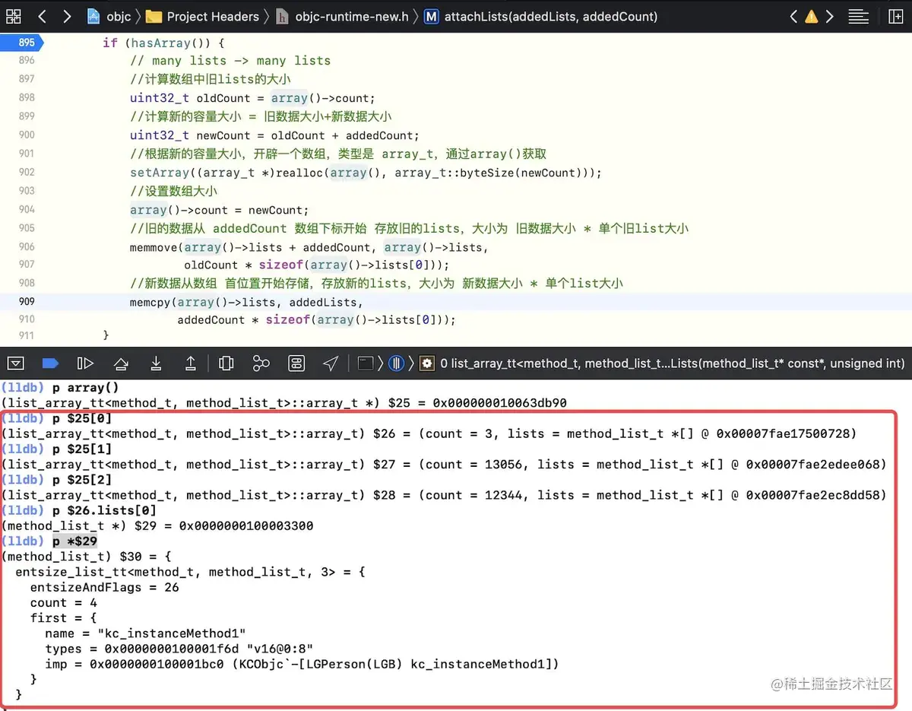
Task: Click the 'many lists -> many lists' comment
Action: (230, 61)
